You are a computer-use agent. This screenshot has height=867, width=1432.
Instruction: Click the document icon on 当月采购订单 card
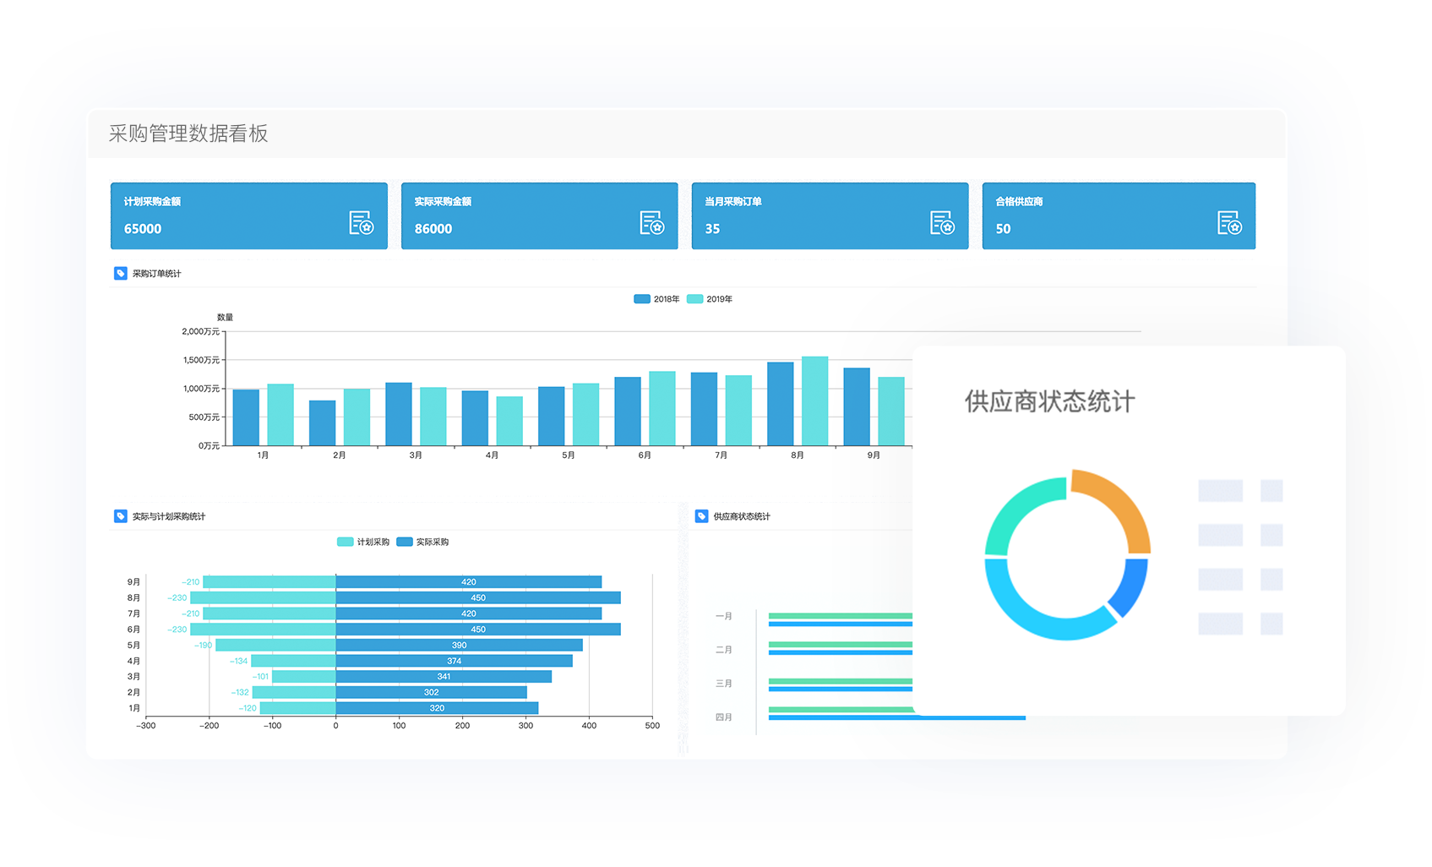(942, 223)
